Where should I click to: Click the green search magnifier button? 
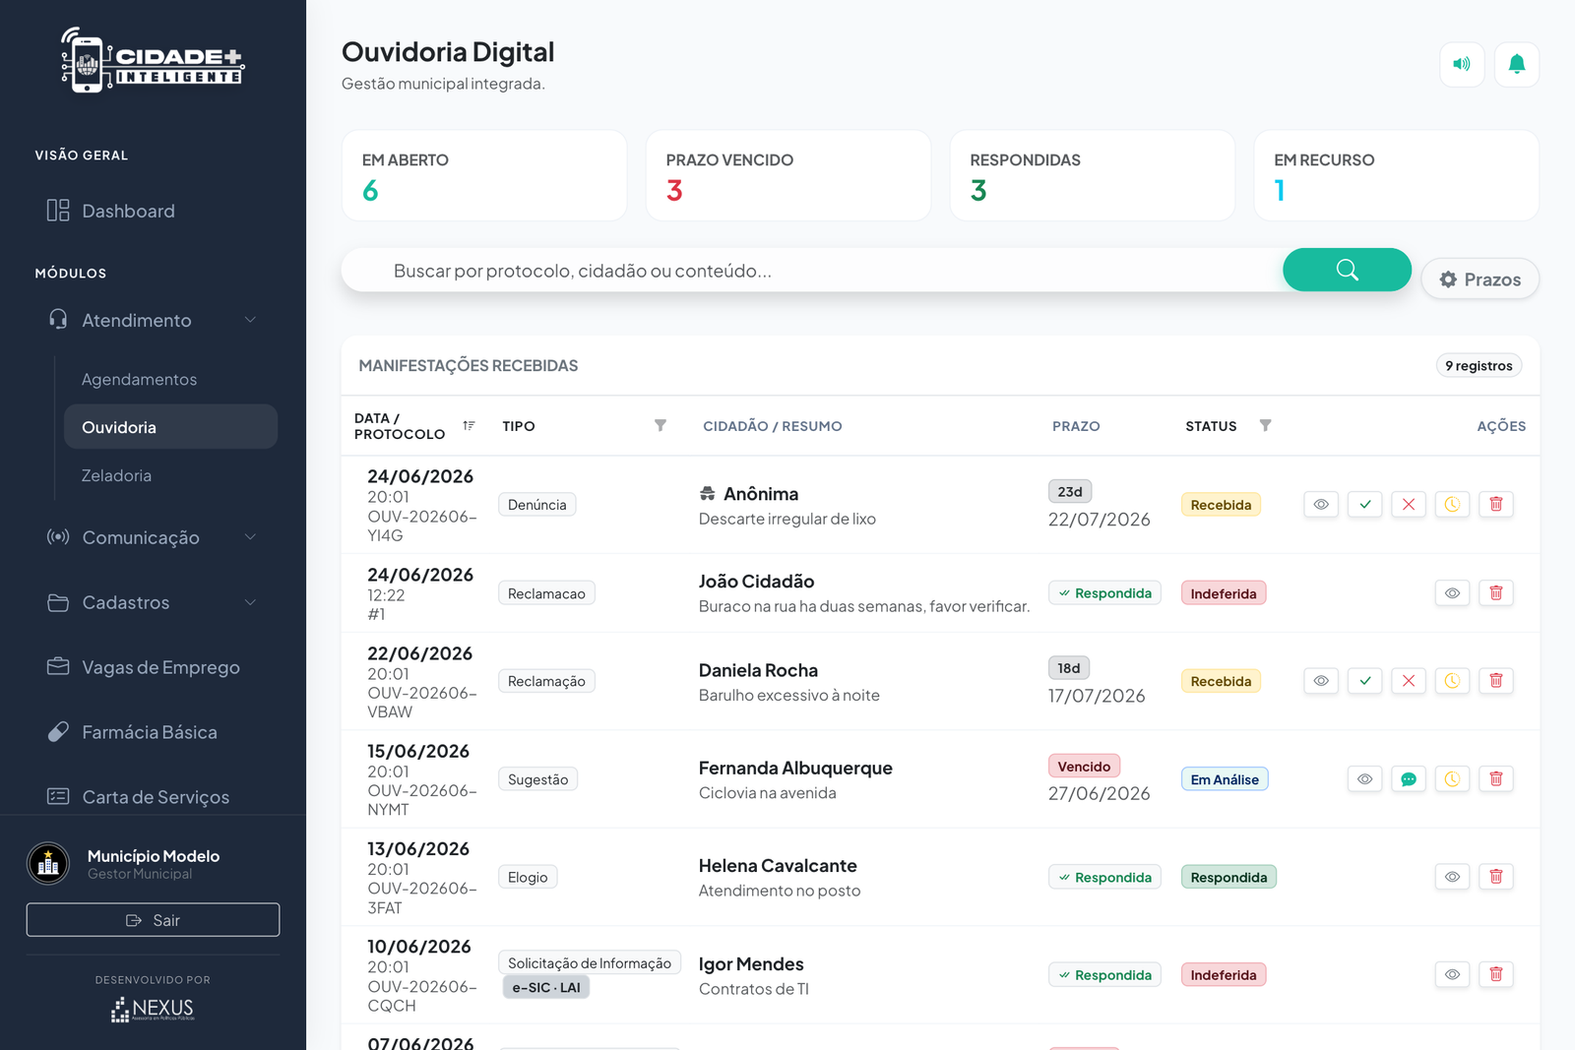[x=1347, y=270]
